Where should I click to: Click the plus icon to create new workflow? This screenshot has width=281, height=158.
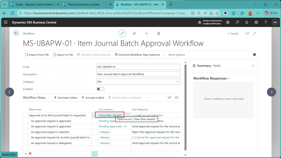[147, 33]
